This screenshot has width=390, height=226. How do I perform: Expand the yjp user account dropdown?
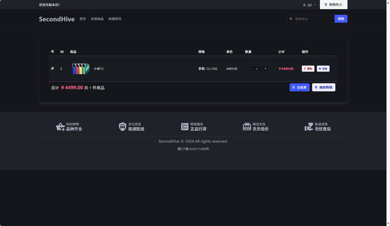coord(310,4)
